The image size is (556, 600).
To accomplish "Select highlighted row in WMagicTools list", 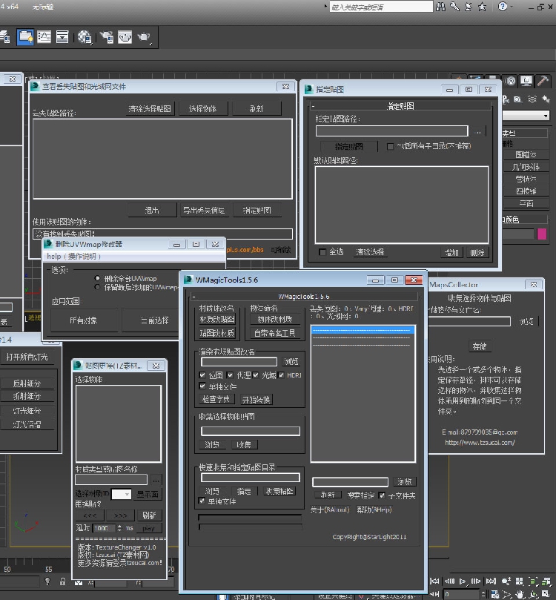I will [363, 330].
